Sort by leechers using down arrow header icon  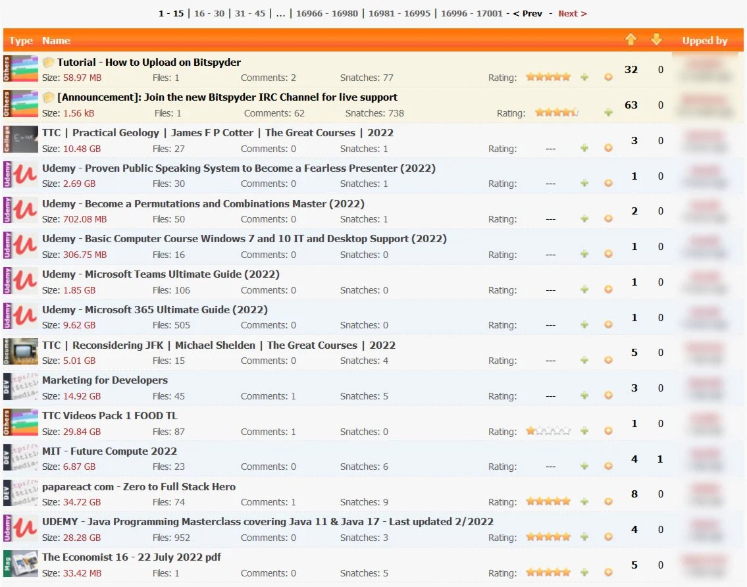656,39
